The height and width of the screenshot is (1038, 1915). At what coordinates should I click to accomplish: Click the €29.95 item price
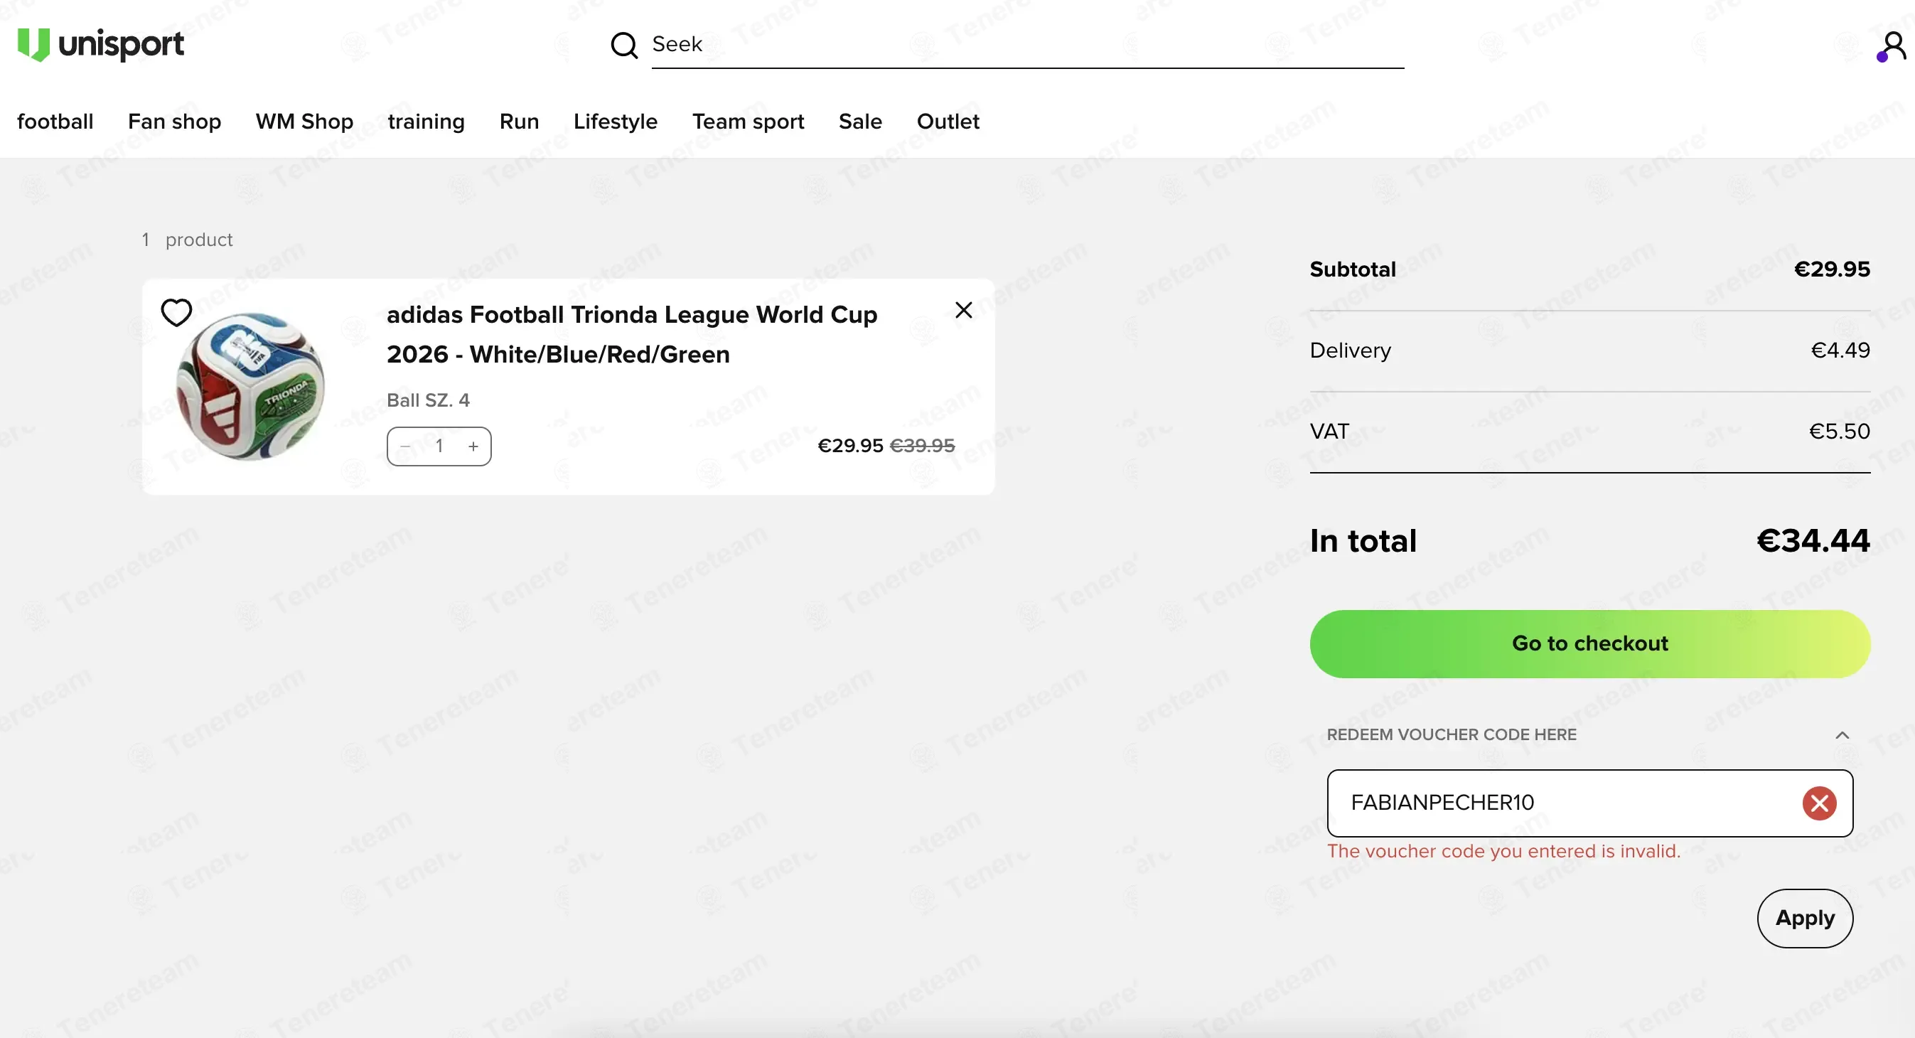click(x=850, y=446)
